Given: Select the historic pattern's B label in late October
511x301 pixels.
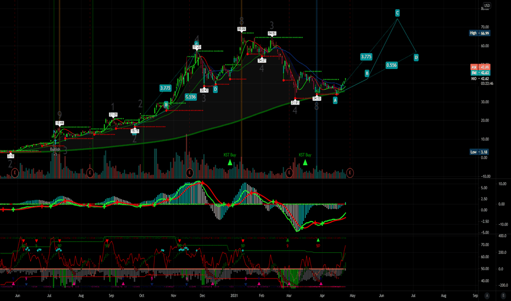Looking at the screenshot, I should point(166,105).
